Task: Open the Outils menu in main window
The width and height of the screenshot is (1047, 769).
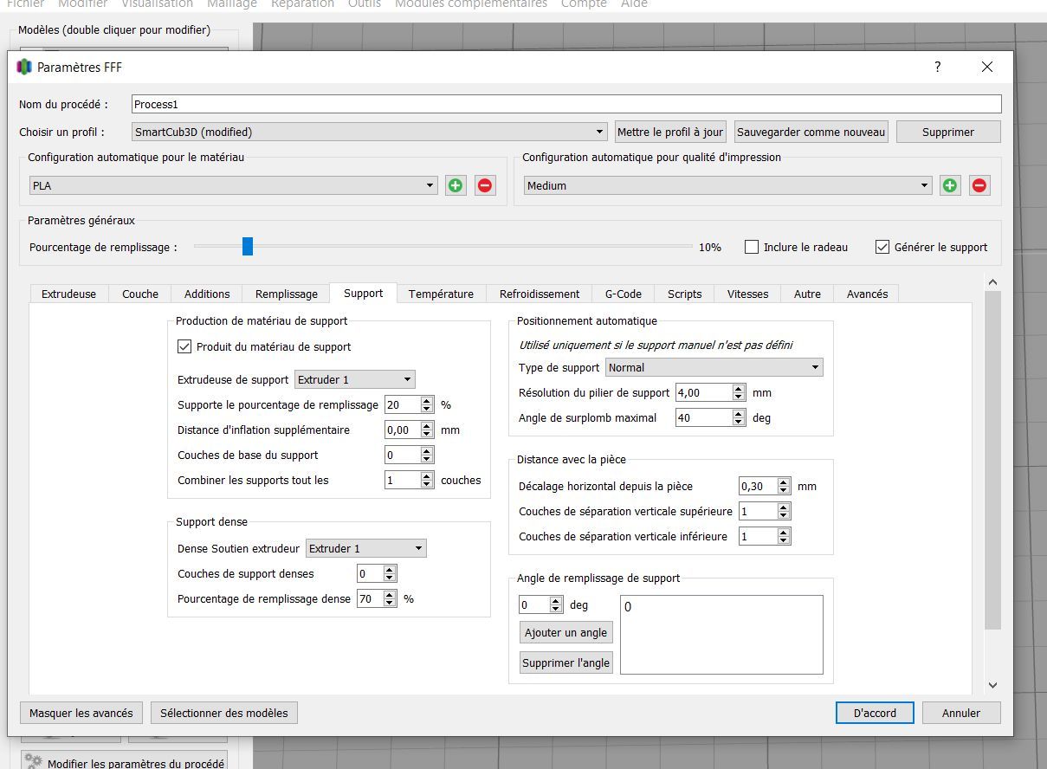Action: (x=364, y=4)
